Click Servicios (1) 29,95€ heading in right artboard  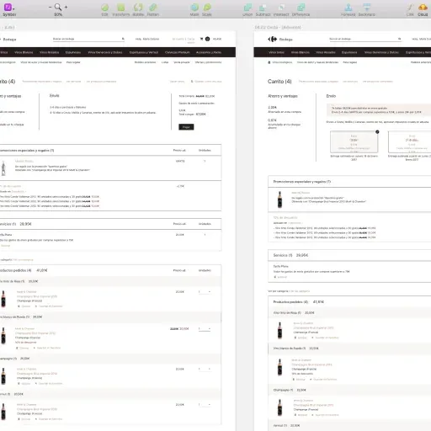290,255
